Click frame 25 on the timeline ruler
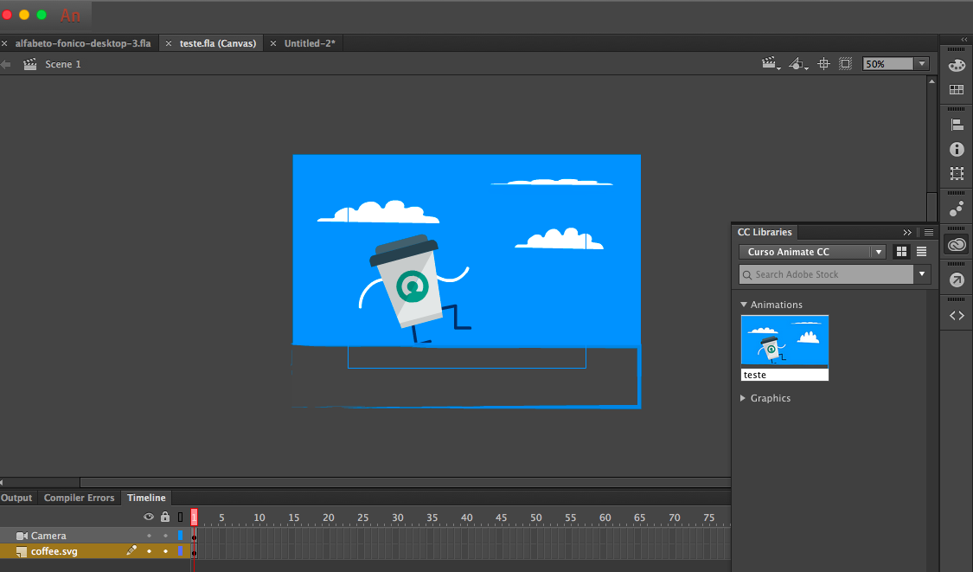This screenshot has width=973, height=572. [x=363, y=517]
